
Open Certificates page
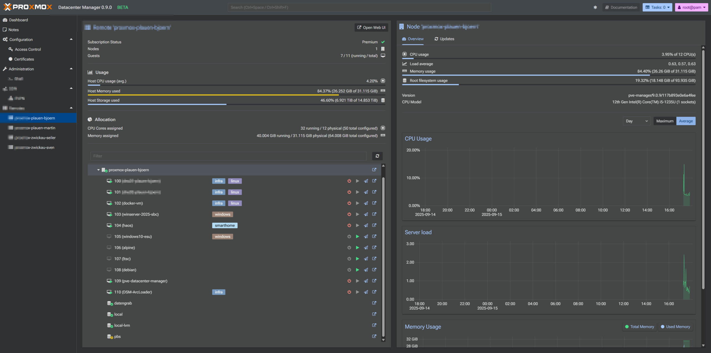38,59
